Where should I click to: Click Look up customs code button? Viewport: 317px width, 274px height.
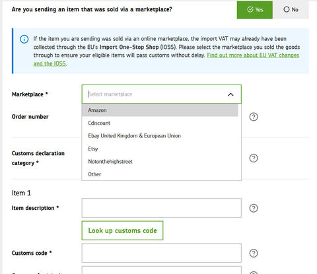(122, 230)
